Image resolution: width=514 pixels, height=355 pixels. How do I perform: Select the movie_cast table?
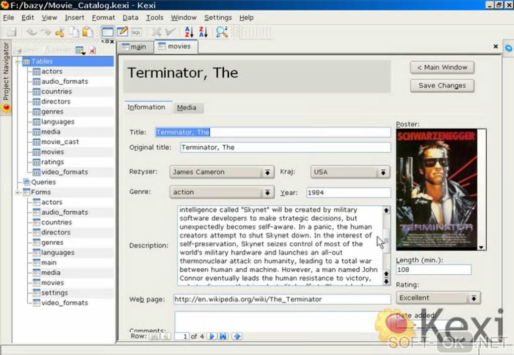coord(59,142)
